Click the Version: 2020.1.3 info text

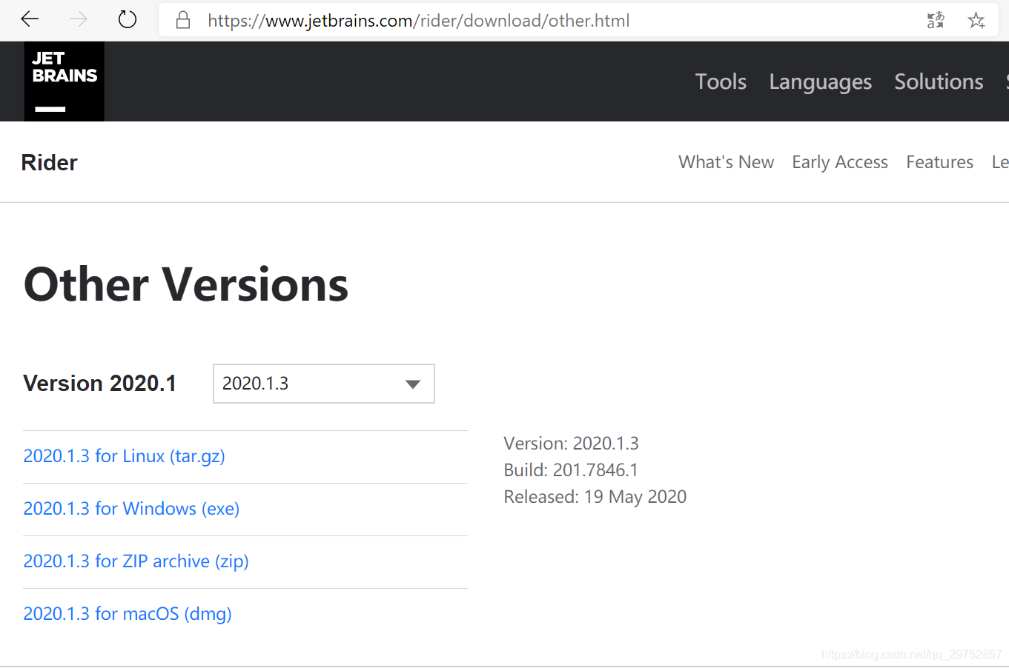pos(571,444)
